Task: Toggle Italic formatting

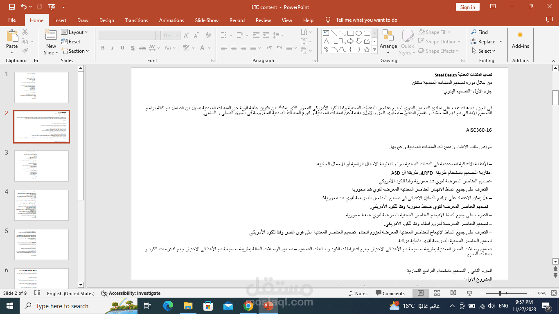Action: point(113,48)
